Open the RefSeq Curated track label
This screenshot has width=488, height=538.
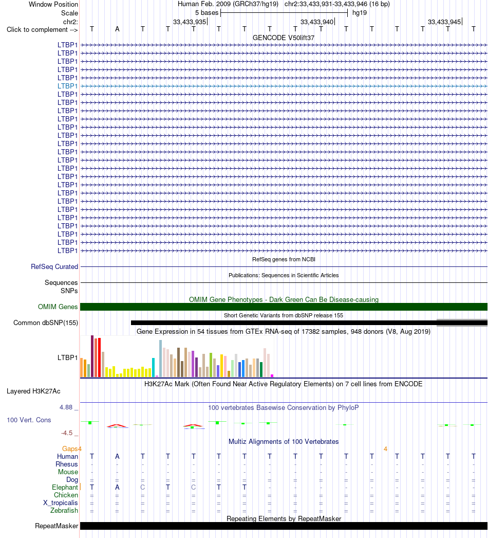54,266
